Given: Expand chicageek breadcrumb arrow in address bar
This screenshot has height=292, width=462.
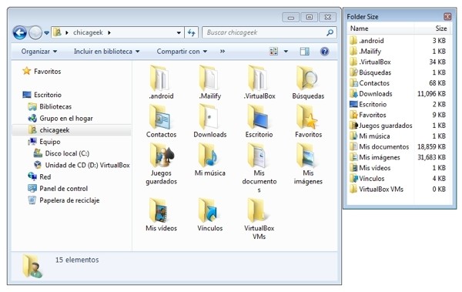Looking at the screenshot, I should [x=109, y=32].
